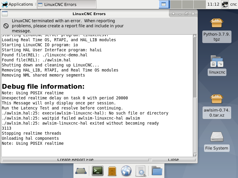
Task: Click the scrollbar down arrow in log
Action: tap(195, 155)
